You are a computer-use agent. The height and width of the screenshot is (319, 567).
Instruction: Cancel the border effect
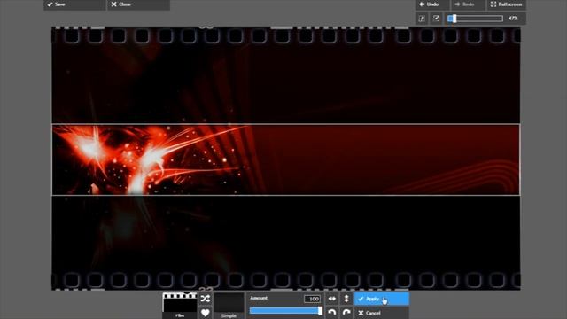coord(382,313)
